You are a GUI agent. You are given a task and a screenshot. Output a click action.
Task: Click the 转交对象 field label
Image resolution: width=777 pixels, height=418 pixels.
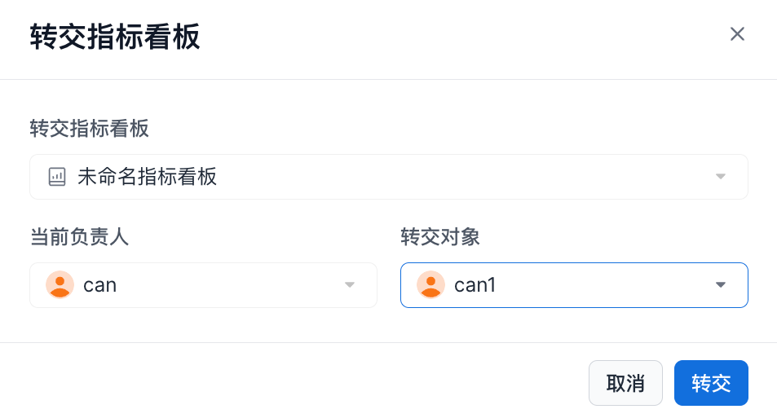[x=440, y=237]
